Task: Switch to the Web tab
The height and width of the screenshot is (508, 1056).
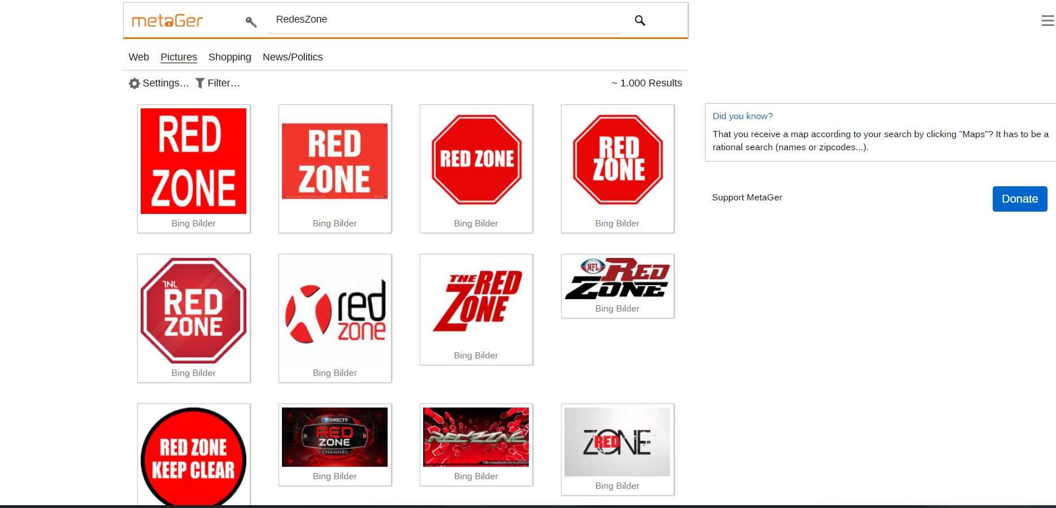Action: (139, 57)
